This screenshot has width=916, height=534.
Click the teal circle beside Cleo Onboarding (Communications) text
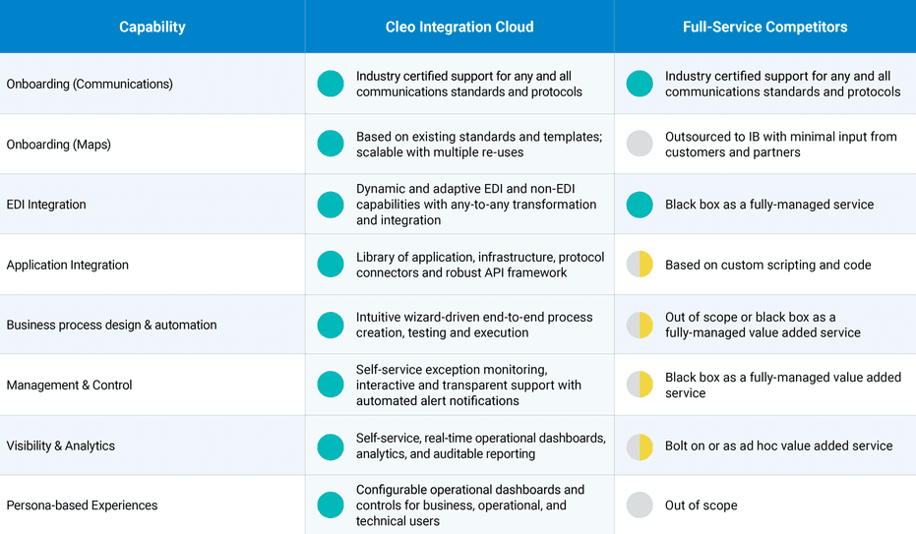click(331, 84)
